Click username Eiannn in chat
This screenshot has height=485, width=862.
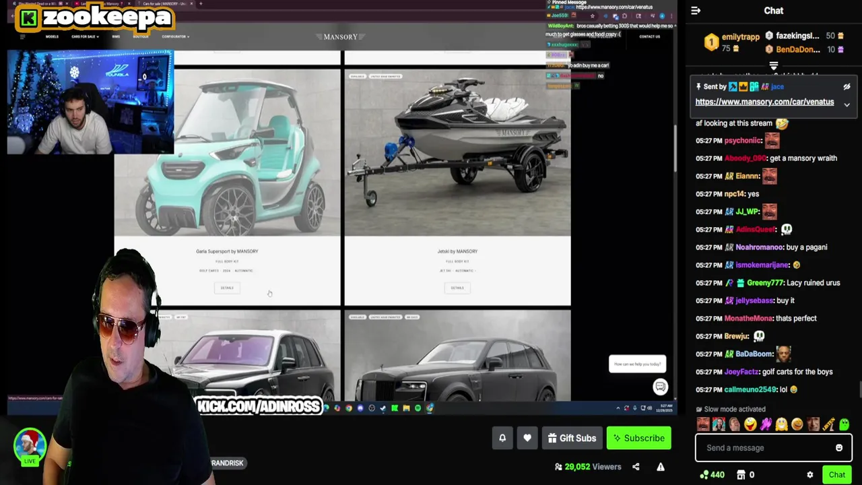748,176
